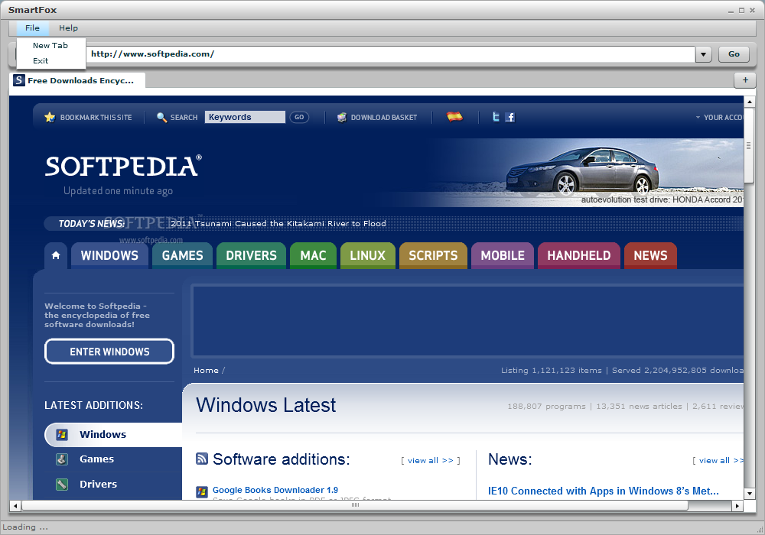Click the address bar URL field
The height and width of the screenshot is (535, 765).
click(390, 54)
